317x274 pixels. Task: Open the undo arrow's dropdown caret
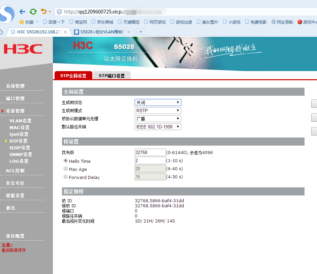(50, 12)
